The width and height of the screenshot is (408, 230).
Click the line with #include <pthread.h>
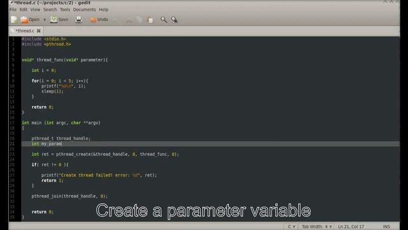pos(47,44)
